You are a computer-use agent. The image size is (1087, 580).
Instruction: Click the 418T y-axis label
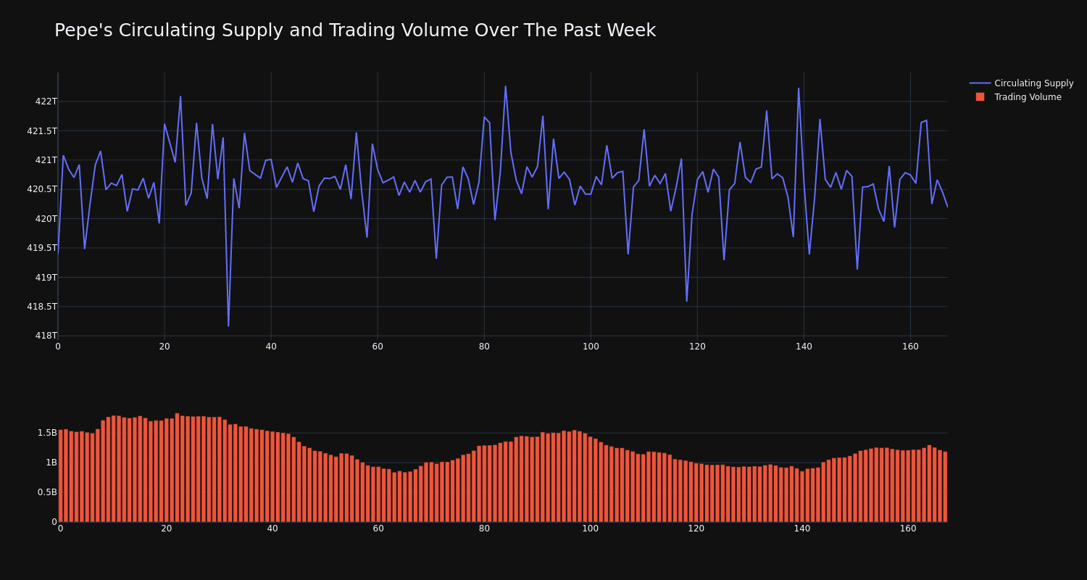[46, 336]
